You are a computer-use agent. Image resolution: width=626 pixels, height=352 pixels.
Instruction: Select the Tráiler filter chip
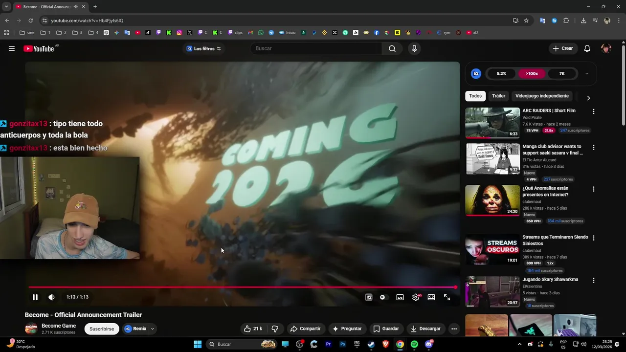498,96
